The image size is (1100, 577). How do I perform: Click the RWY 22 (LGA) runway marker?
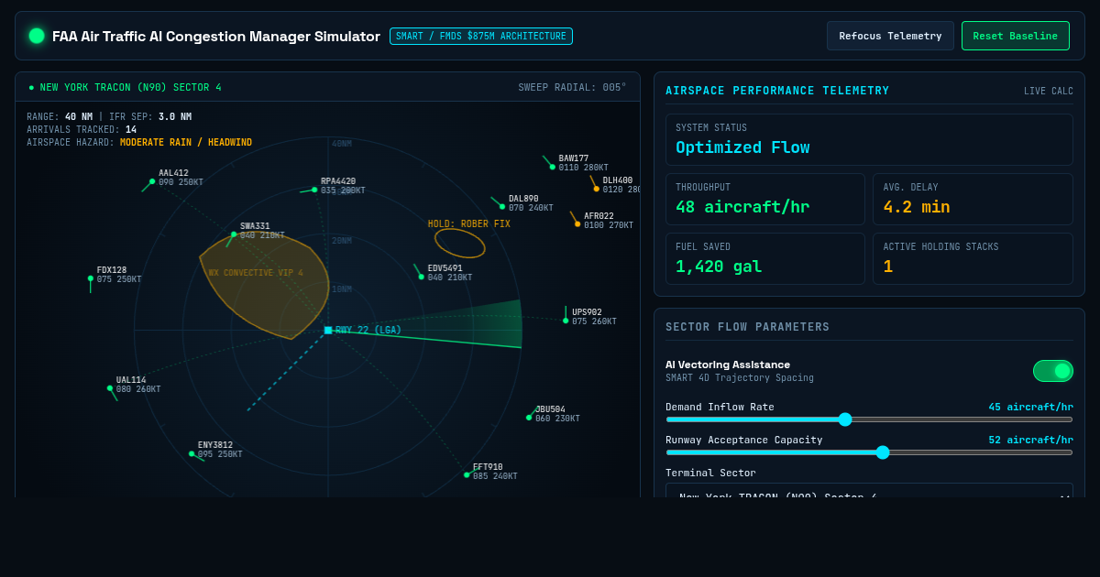[328, 330]
